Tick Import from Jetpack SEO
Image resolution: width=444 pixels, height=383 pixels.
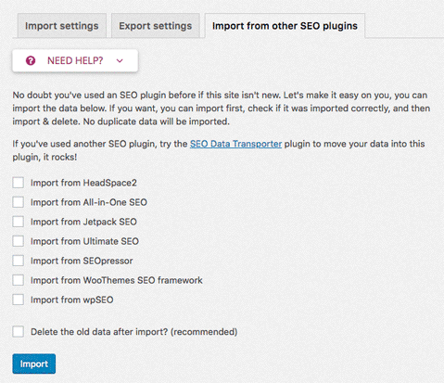tap(19, 222)
